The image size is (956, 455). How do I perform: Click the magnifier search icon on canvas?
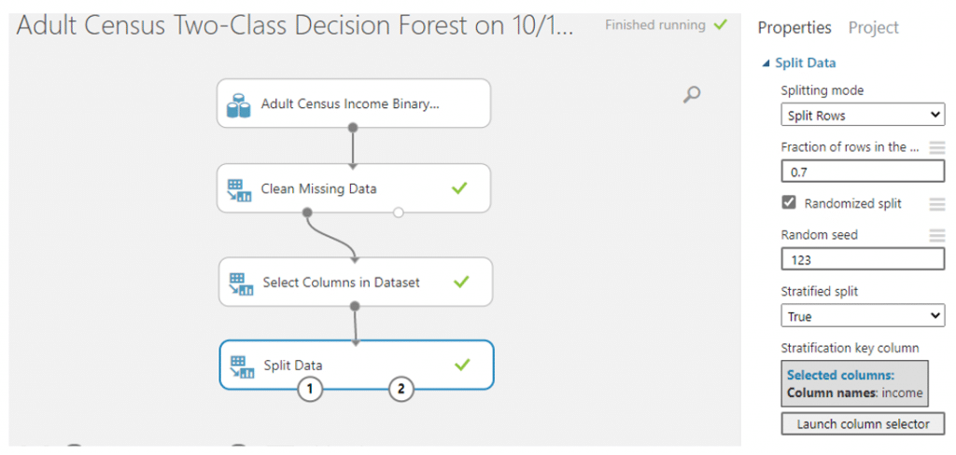691,94
